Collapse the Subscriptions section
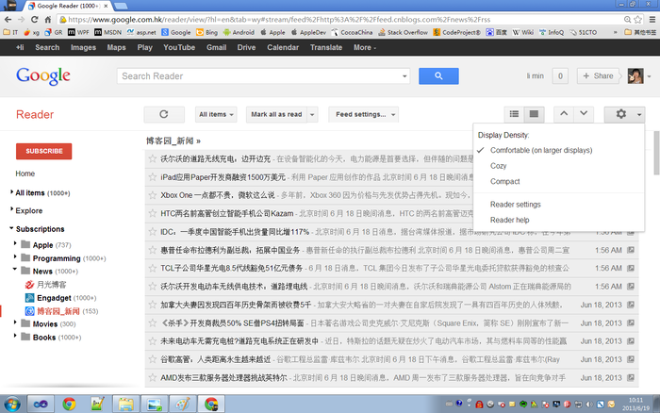Viewport: 660px width, 413px height. (x=11, y=228)
